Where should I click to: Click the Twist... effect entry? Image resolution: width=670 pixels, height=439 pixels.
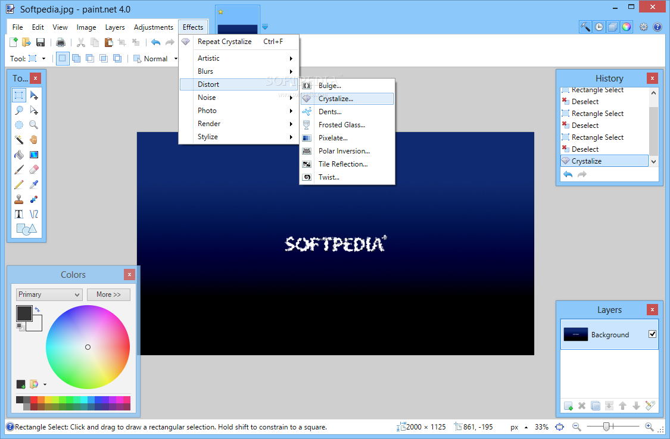[x=347, y=177]
